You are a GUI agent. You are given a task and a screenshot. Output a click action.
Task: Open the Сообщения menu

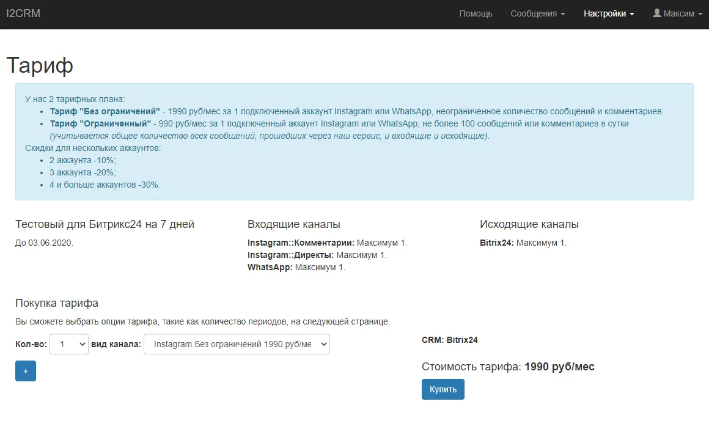point(536,13)
